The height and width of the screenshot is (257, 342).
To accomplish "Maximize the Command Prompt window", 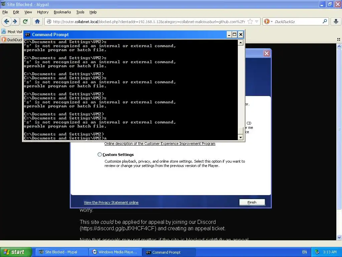I will (234, 34).
